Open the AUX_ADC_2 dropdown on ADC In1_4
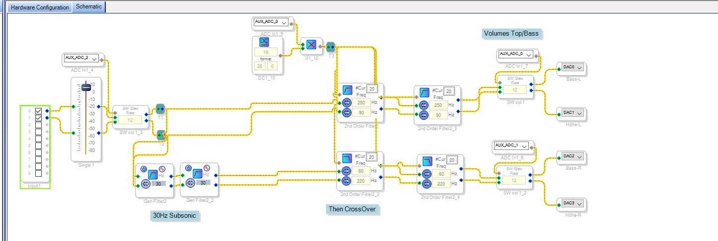The image size is (718, 241). [x=81, y=58]
